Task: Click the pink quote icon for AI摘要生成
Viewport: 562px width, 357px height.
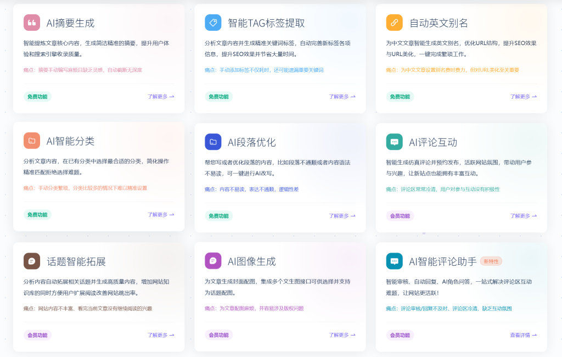Action: tap(32, 23)
